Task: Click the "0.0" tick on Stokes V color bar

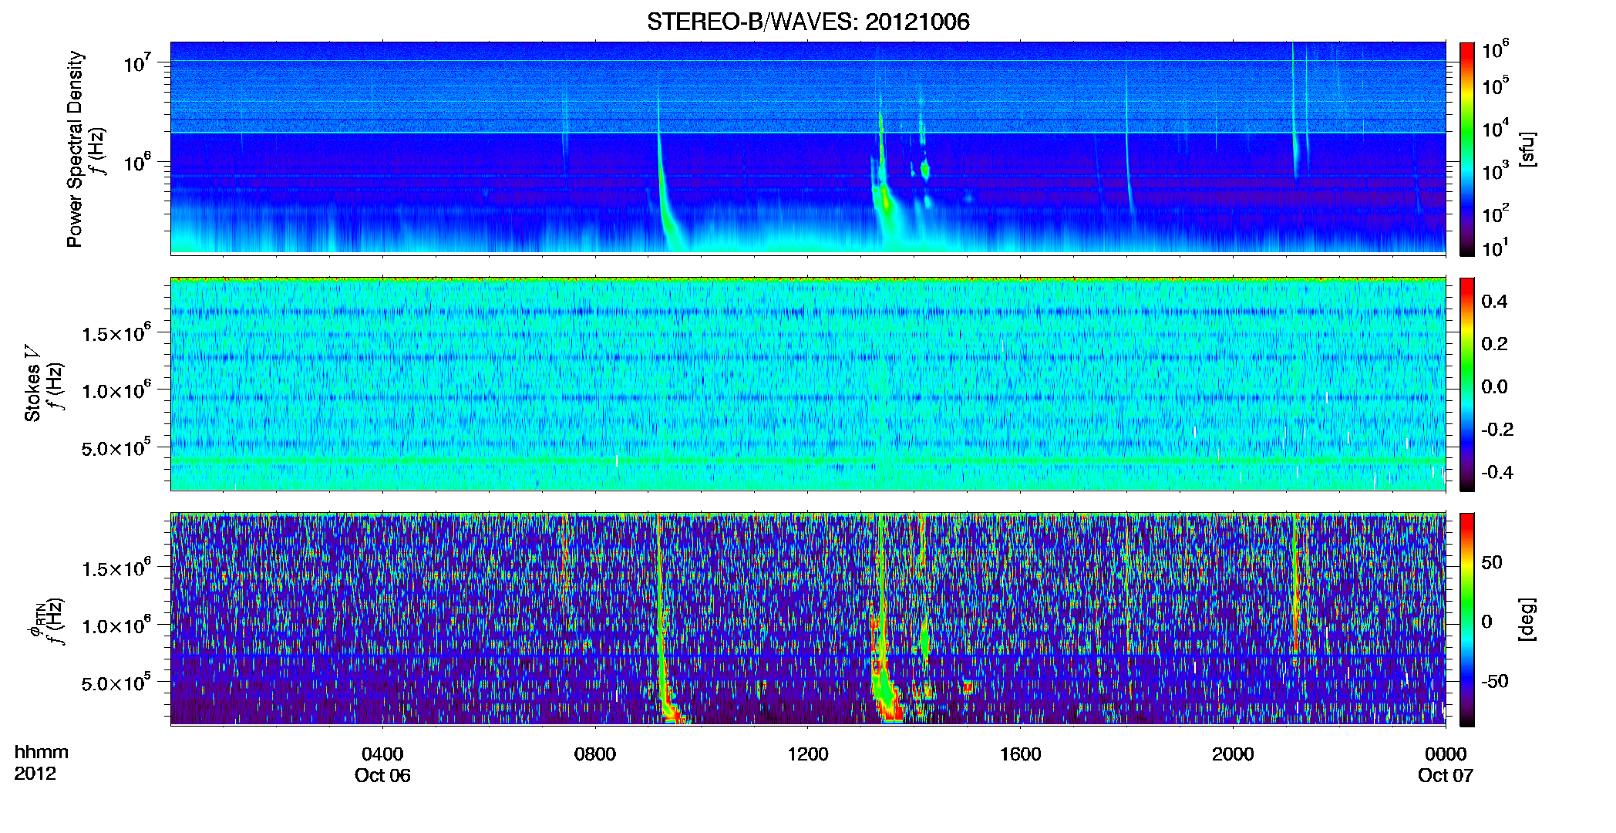Action: click(1494, 387)
